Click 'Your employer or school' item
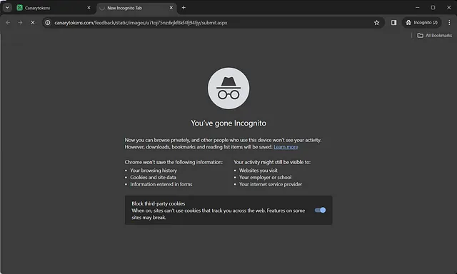The height and width of the screenshot is (274, 457). [x=265, y=178]
